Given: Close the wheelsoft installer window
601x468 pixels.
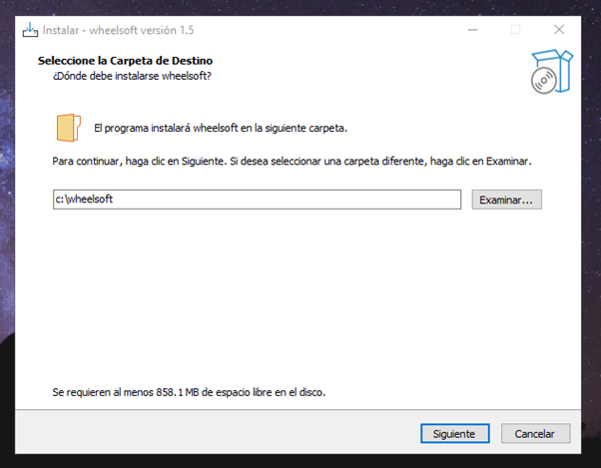Looking at the screenshot, I should pos(559,29).
